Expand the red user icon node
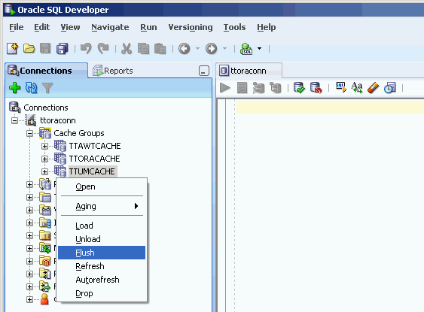Viewport: 424px width, 312px height. [x=29, y=299]
